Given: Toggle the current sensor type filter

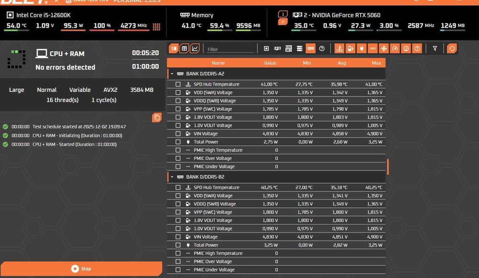Looking at the screenshot, I should point(373,48).
